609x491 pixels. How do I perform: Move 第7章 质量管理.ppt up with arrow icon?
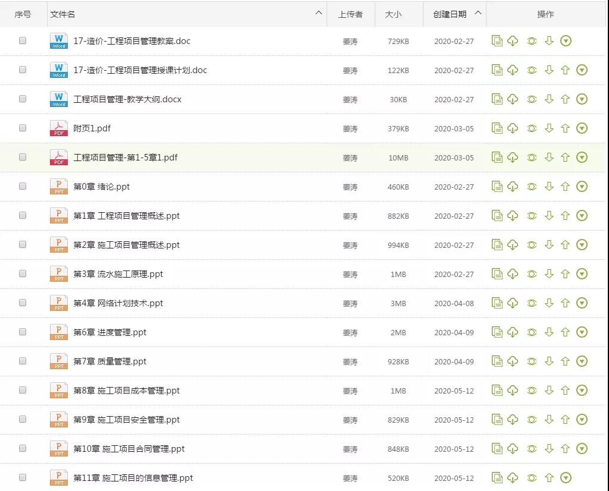tap(565, 361)
